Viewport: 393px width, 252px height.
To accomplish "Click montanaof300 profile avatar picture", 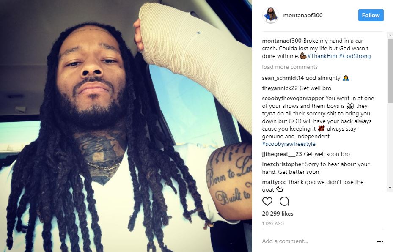I will pos(270,15).
